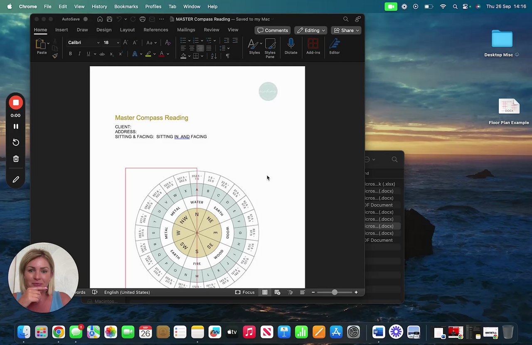The image size is (532, 345).
Task: Align text left in the paragraph group
Action: [183, 48]
